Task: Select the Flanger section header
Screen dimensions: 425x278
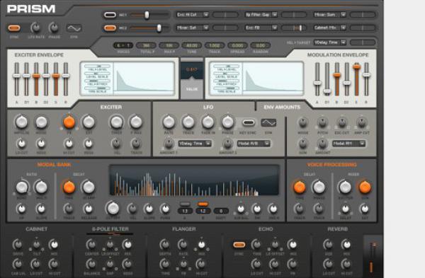Action: pos(183,229)
